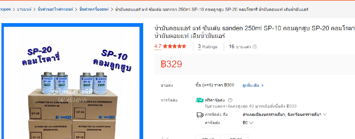Go to Shopee home breadcrumb link
Image resolution: width=355 pixels, height=139 pixels.
coord(5,9)
